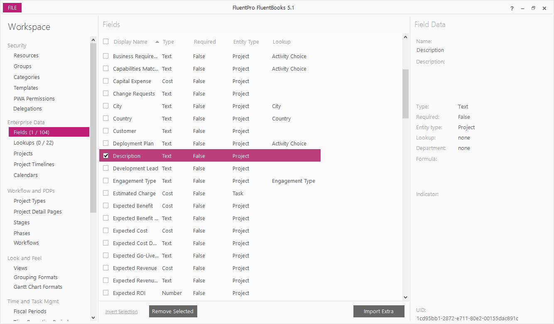Open Groups in the sidebar
Viewport: 554px width, 324px height.
pyautogui.click(x=22, y=66)
